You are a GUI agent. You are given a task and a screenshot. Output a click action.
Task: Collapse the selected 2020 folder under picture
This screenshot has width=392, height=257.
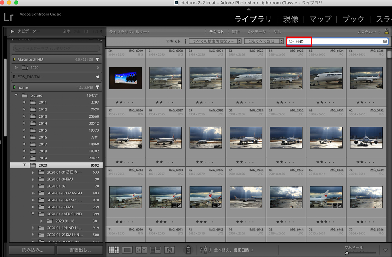[x=24, y=165]
